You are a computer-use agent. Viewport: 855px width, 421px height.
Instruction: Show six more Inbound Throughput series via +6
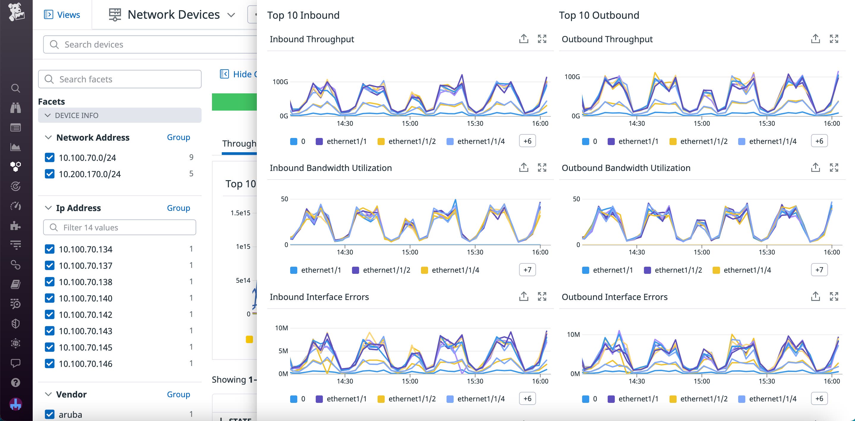[x=527, y=141]
